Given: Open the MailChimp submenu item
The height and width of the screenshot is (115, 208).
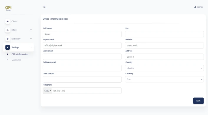Looking at the screenshot, I should 16,60.
